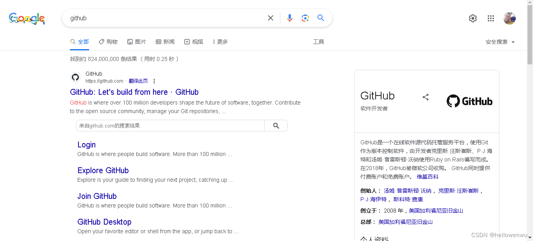Image resolution: width=533 pixels, height=241 pixels.
Task: Click the Google logo
Action: point(27,18)
